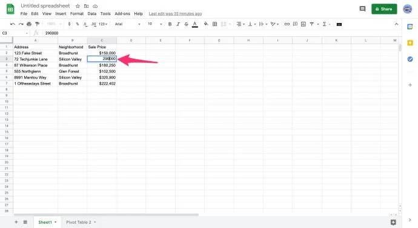Open the 123 number format dropdown
Viewport: 418px width, 228px height.
tap(103, 24)
